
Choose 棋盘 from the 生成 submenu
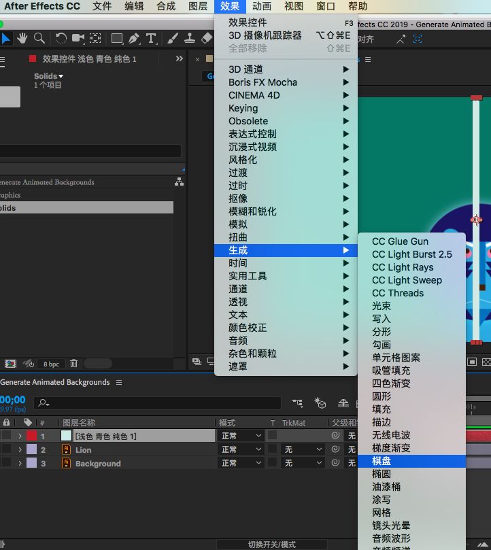[x=382, y=461]
